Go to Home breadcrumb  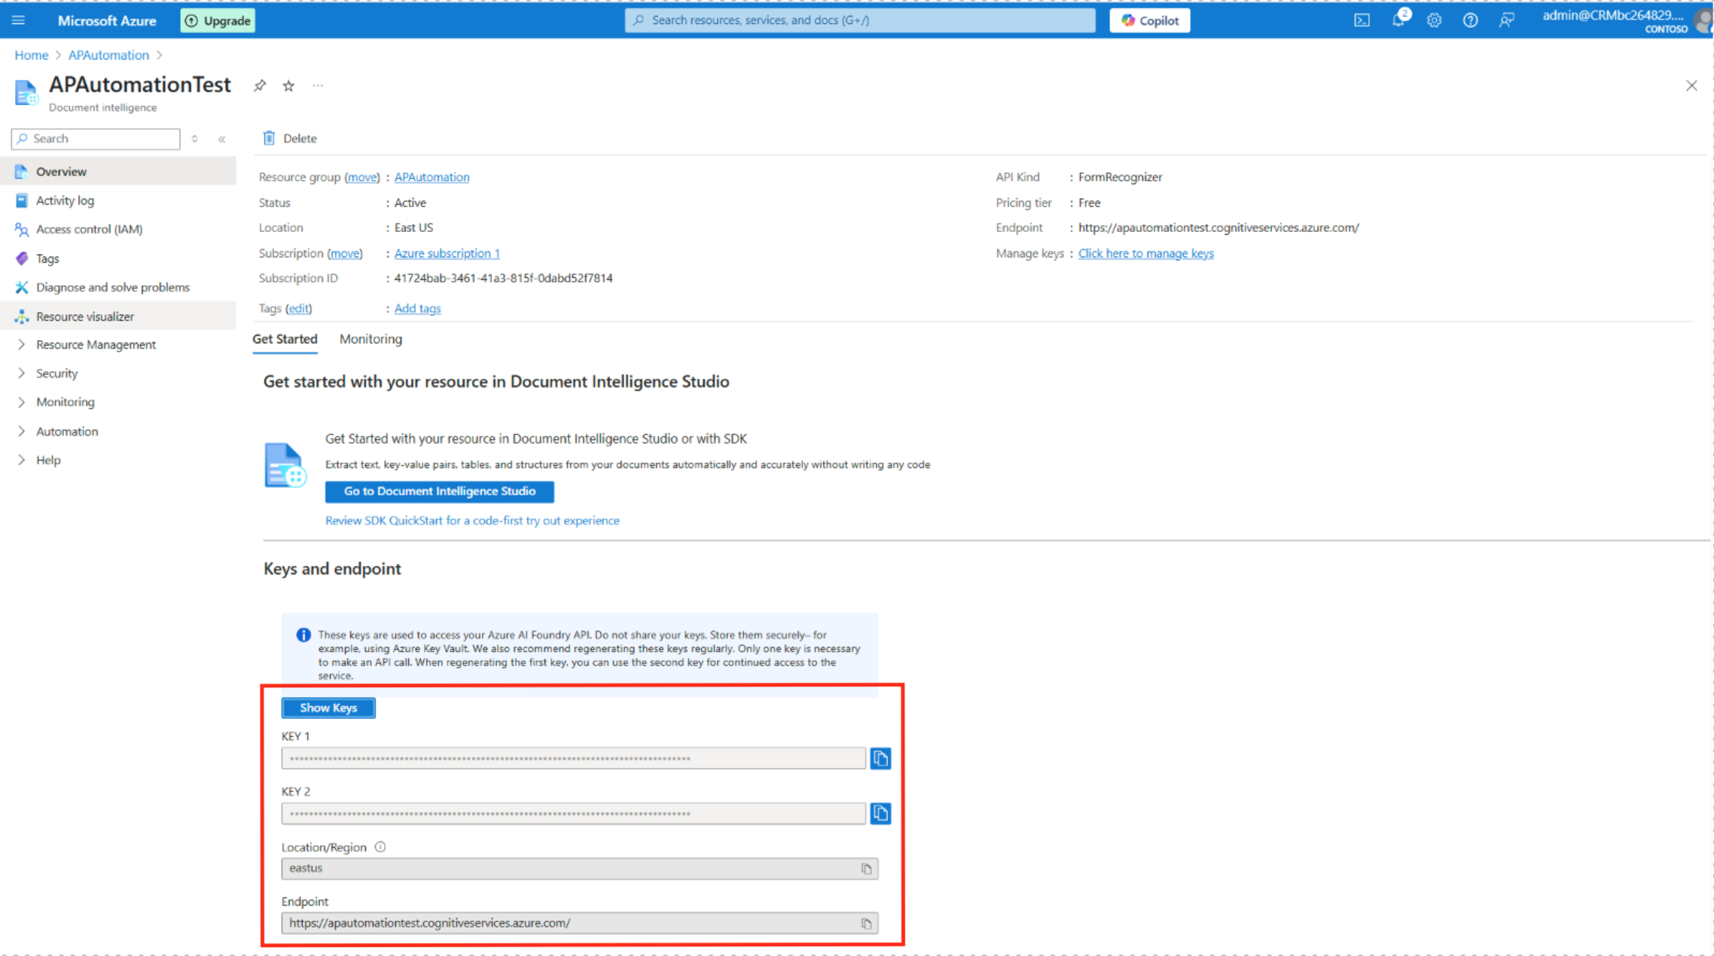[31, 55]
